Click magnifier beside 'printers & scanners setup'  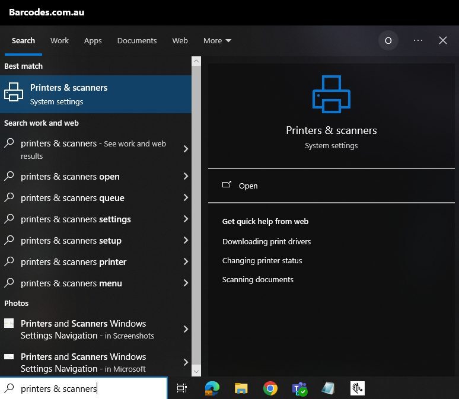pos(9,240)
